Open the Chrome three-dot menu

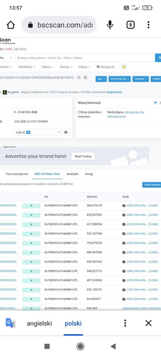pyautogui.click(x=148, y=25)
